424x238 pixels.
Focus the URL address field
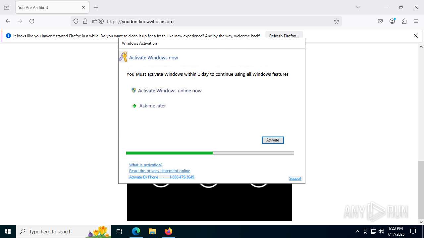pos(219,21)
